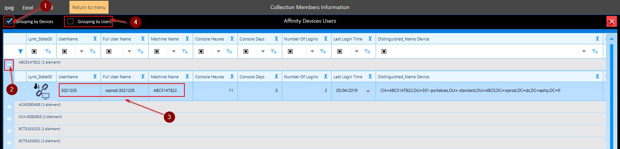
Task: Open the Console Heures filter dropdown arrow
Action: (219, 51)
